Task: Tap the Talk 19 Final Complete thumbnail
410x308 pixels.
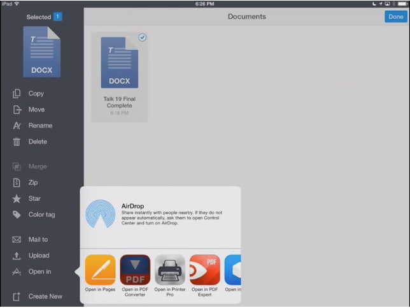Action: click(120, 62)
